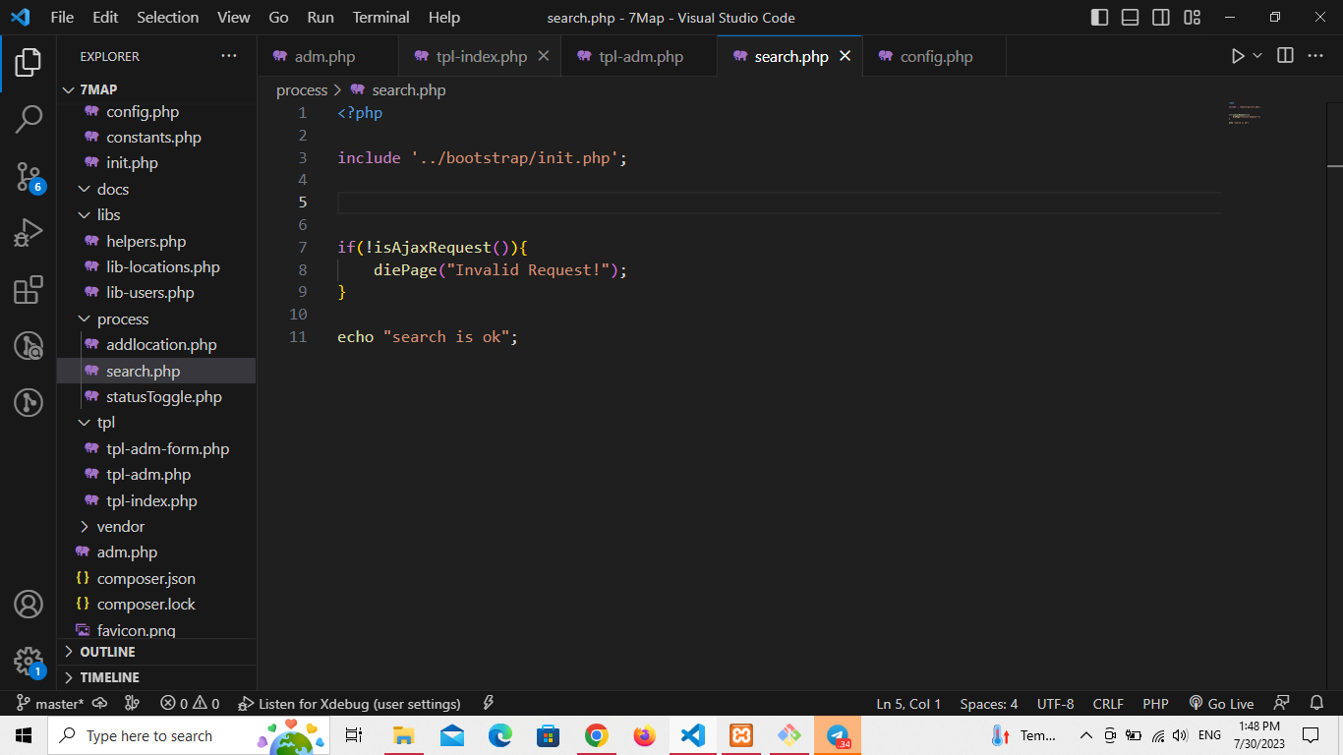Screen dimensions: 1343x755
Task: Open the Search view in activity bar
Action: click(x=28, y=119)
